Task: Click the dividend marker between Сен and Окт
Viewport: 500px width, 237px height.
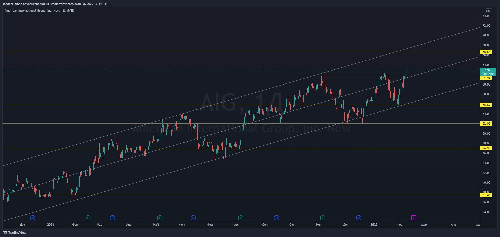Action: 277,218
